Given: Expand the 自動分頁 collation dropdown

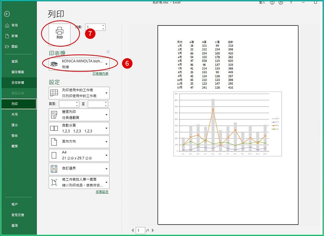Looking at the screenshot, I should (79, 128).
